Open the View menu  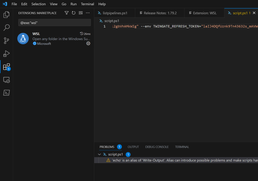[x=54, y=4]
